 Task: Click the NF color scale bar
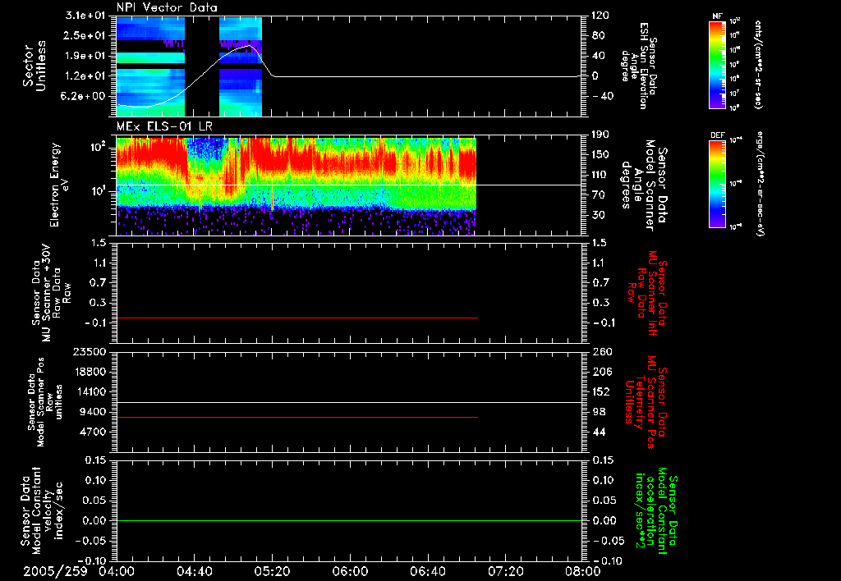tap(718, 64)
